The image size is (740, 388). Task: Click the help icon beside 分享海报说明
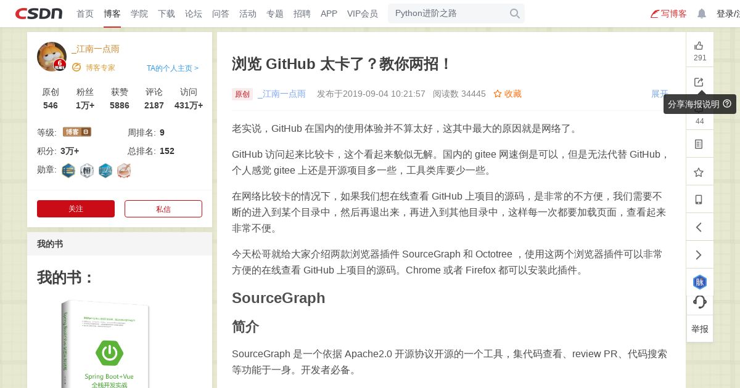(727, 103)
